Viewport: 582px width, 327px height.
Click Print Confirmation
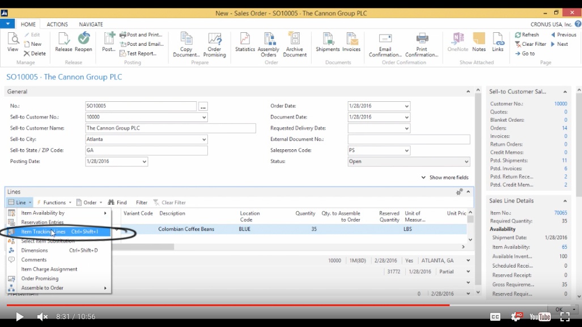pyautogui.click(x=422, y=45)
